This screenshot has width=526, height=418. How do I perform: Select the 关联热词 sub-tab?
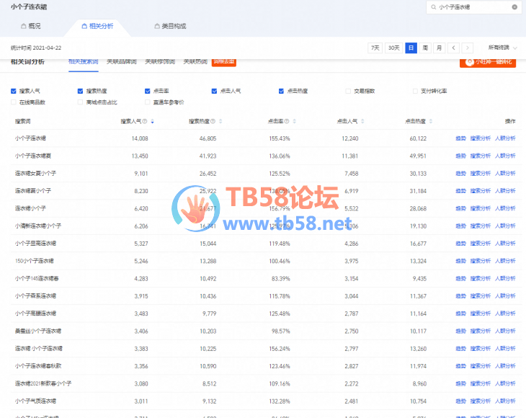195,62
